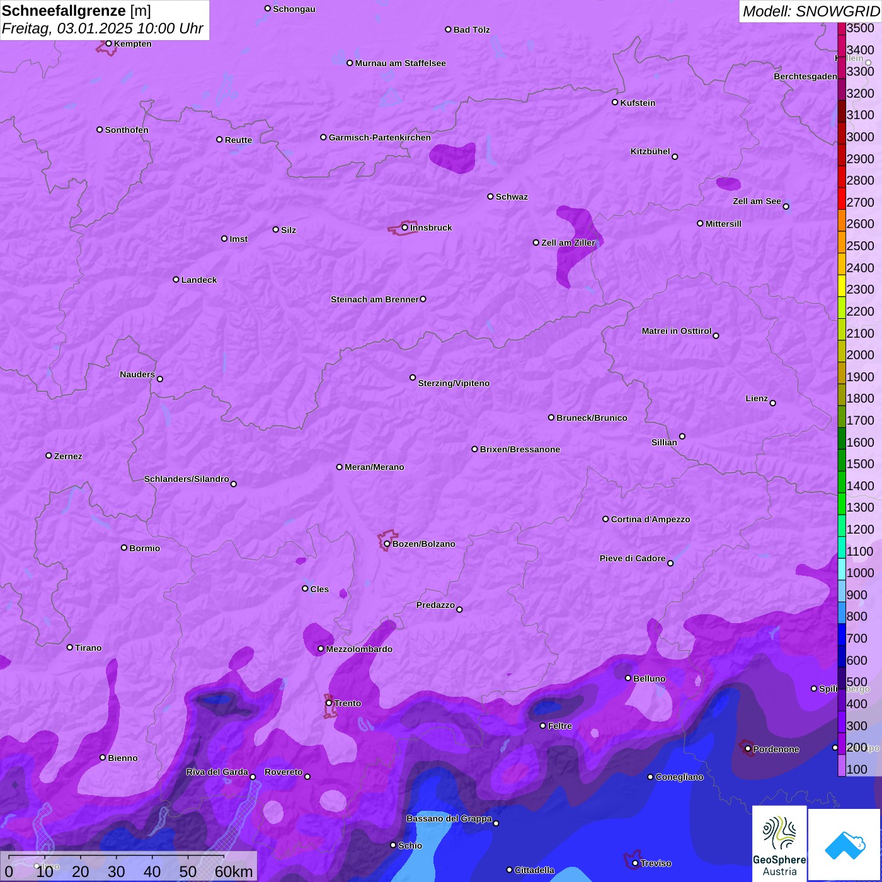Image resolution: width=882 pixels, height=882 pixels.
Task: Click the Cles label
Action: click(x=320, y=589)
